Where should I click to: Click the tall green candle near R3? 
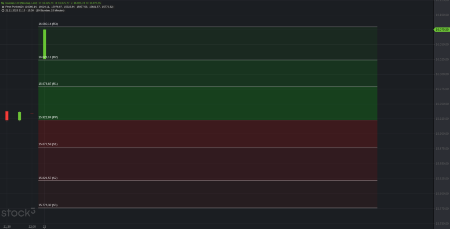point(44,44)
